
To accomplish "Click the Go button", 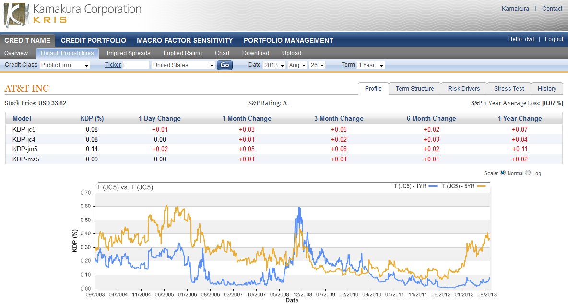I will pyautogui.click(x=225, y=65).
